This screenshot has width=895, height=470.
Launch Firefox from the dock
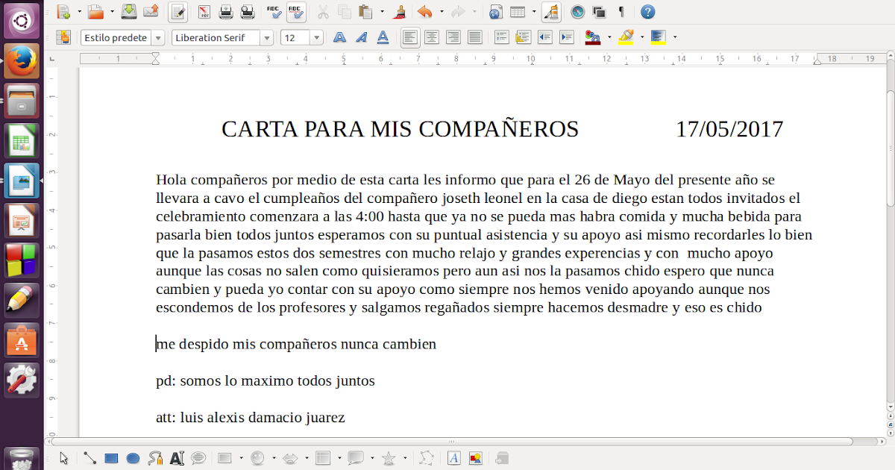22,61
